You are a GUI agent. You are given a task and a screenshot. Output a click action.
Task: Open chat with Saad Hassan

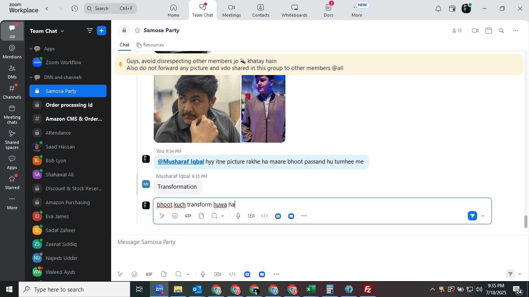click(x=68, y=147)
